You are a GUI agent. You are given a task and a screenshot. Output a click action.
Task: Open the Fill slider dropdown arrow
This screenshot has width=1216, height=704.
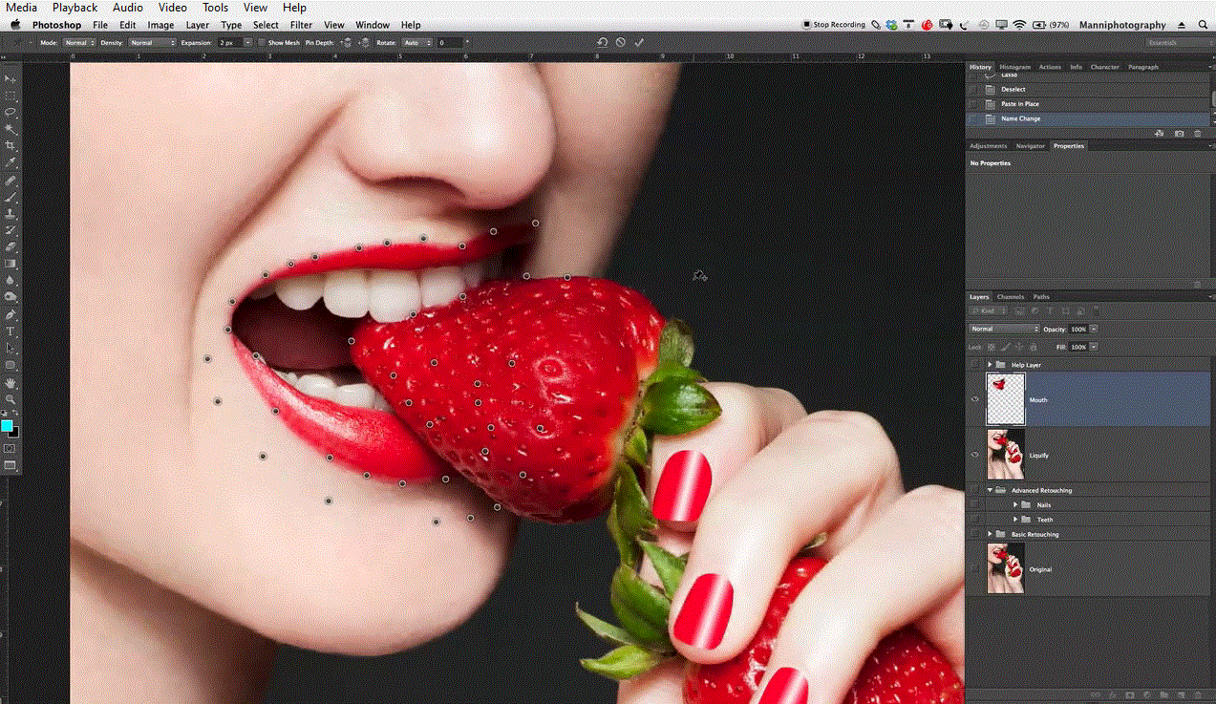[x=1094, y=347]
